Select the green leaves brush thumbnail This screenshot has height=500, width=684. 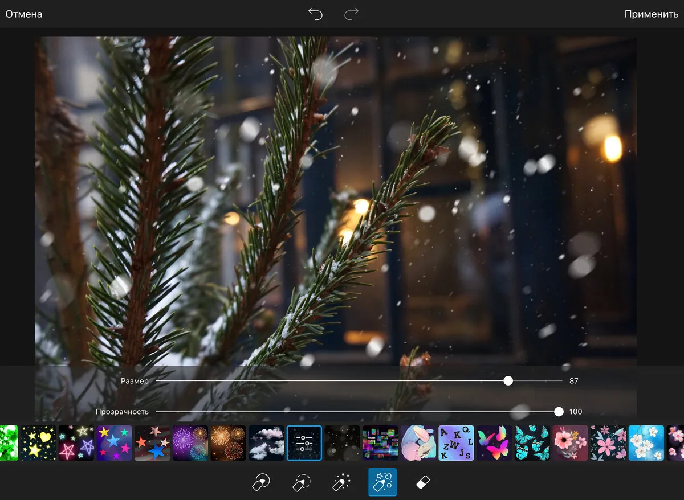[9, 443]
